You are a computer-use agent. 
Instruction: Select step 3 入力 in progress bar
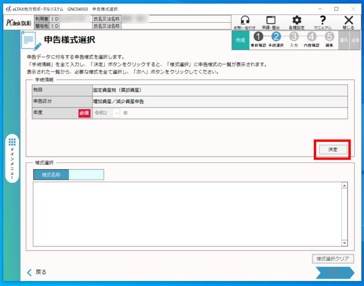pyautogui.click(x=294, y=37)
